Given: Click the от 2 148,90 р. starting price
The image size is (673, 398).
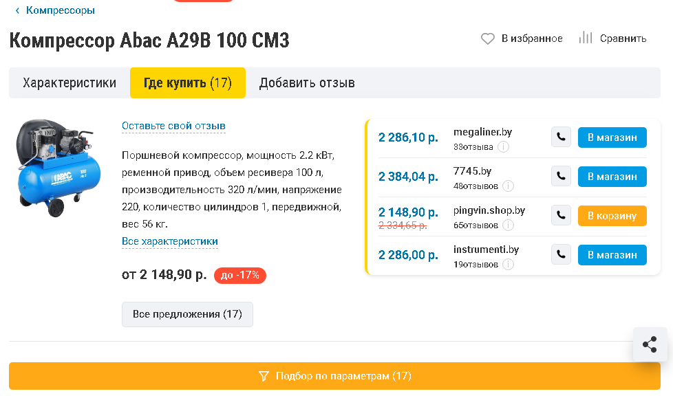Looking at the screenshot, I should tap(164, 274).
